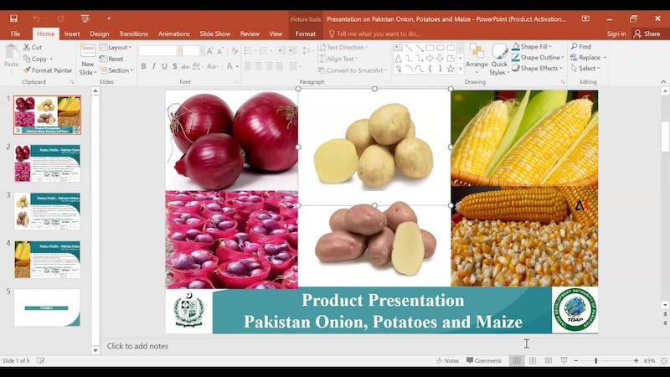Click the Sign in link
670x377 pixels.
[616, 34]
